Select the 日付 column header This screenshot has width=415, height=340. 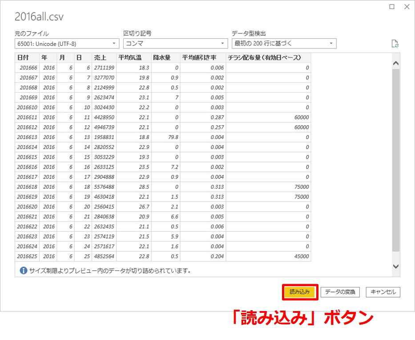27,58
